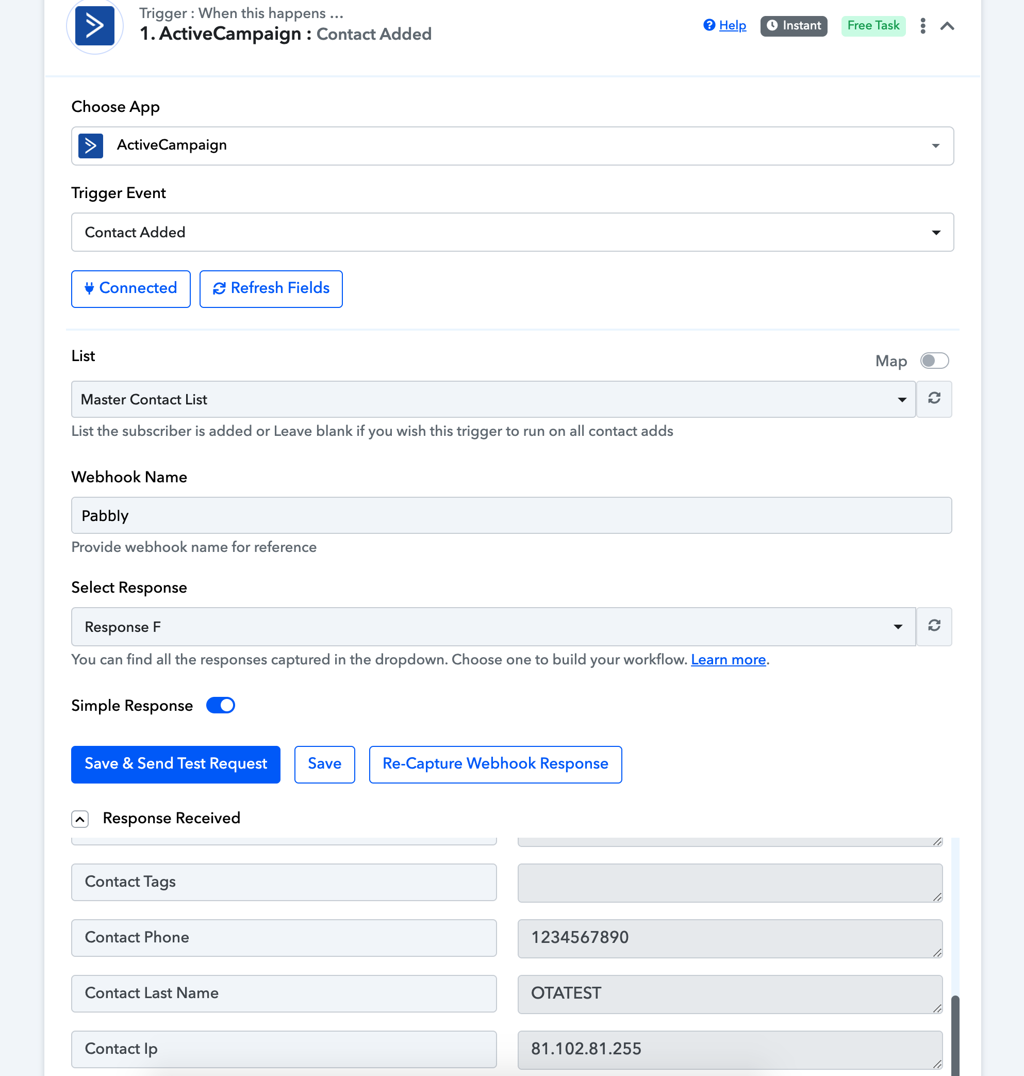Click the response panel scrollbar thumb

coord(955,1036)
